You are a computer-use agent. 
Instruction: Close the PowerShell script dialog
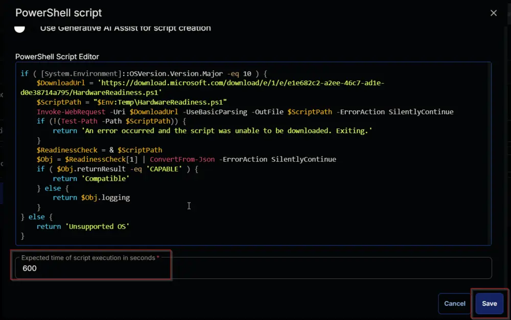pyautogui.click(x=494, y=13)
